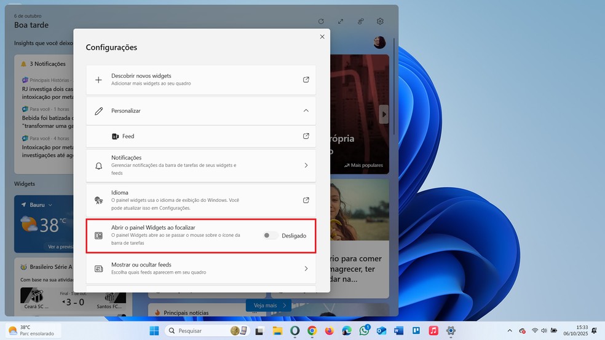
Task: Click the Veja mais button
Action: pyautogui.click(x=267, y=305)
